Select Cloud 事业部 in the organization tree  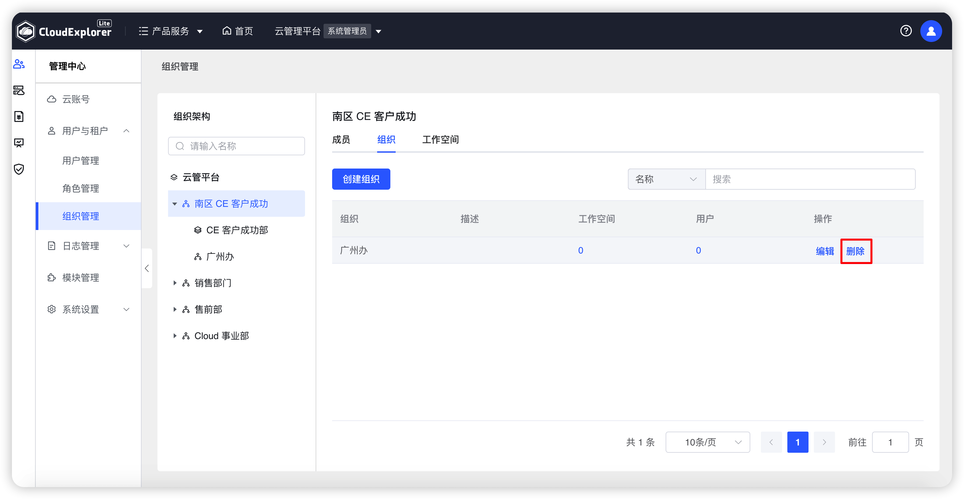tap(222, 336)
